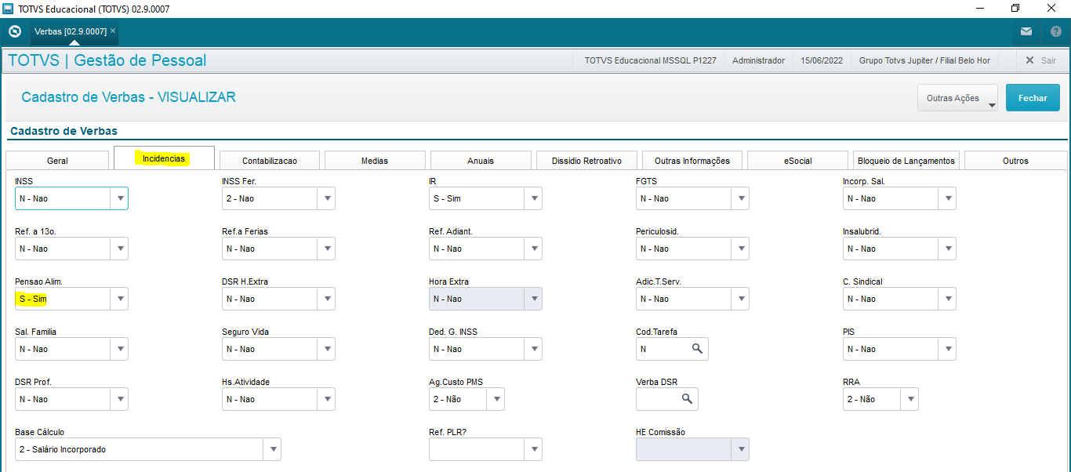1071x472 pixels.
Task: Open the Outras Informações tab
Action: click(x=692, y=160)
